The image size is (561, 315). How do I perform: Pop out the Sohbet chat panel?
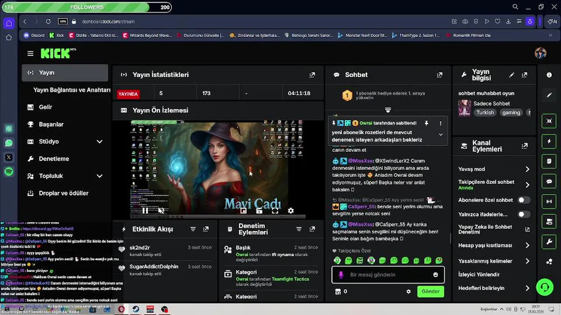(440, 75)
